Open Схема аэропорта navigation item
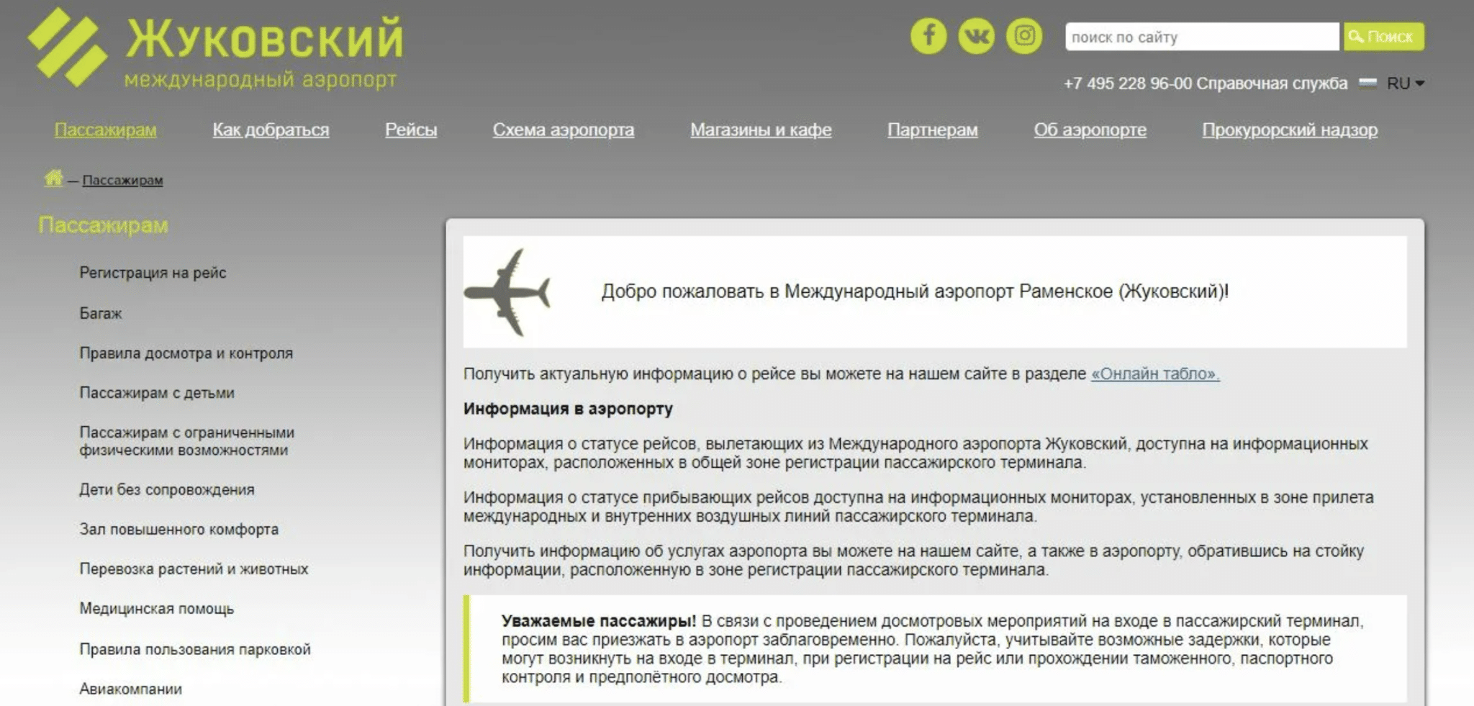1474x706 pixels. coord(563,130)
